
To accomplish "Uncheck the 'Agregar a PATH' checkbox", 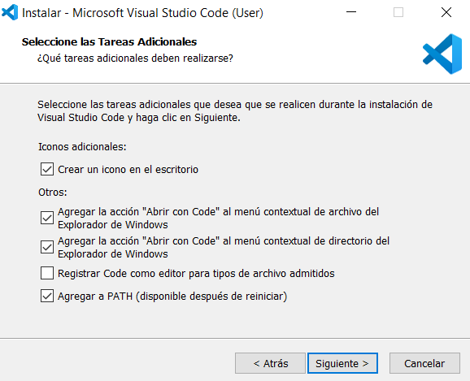I will 47,296.
